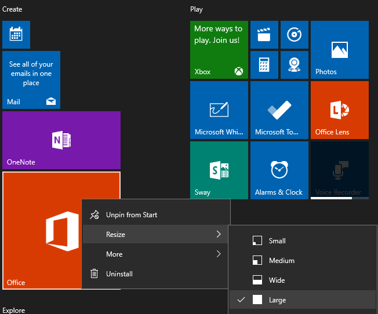
Task: Open Movies & TV clapperboard tile
Action: tap(264, 34)
